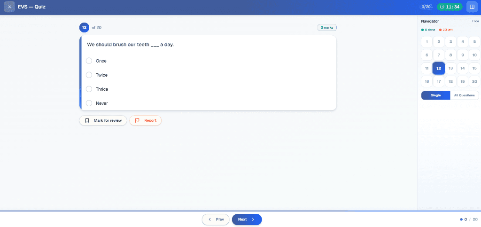
Task: Go to question 18 in navigator
Action: pyautogui.click(x=450, y=81)
